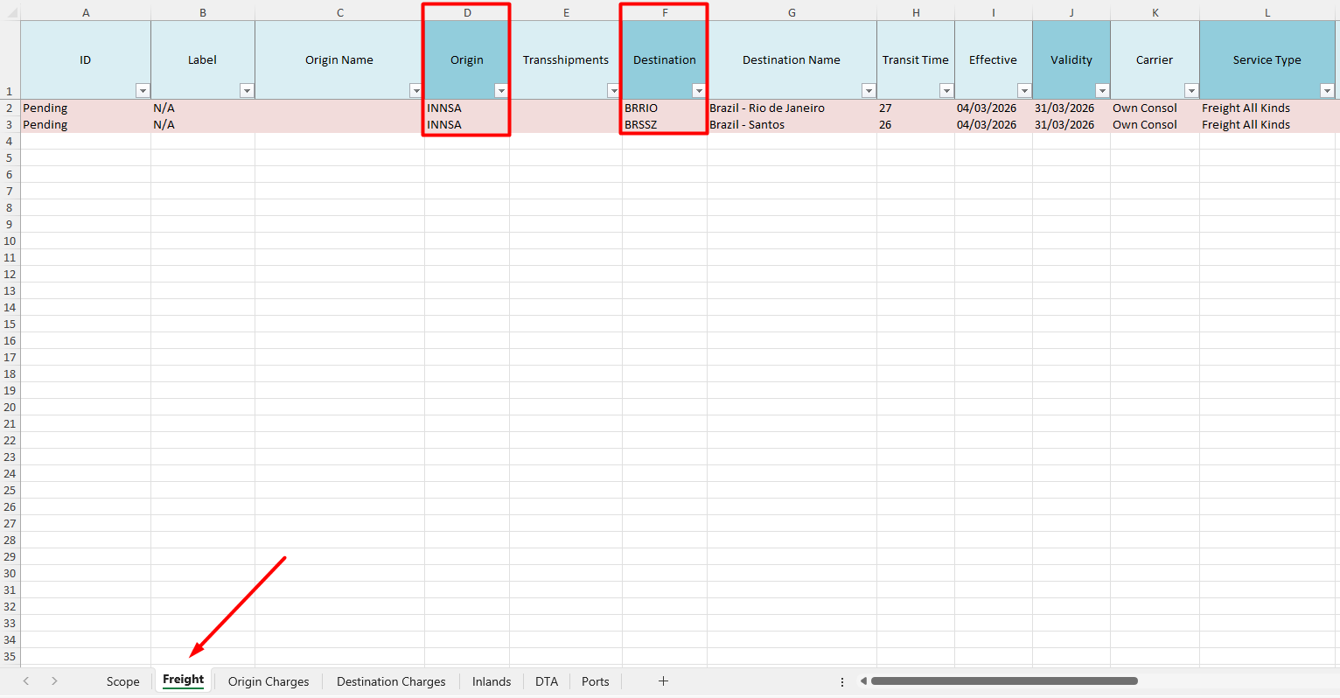
Task: Click the three-dot tab bar resize handle
Action: [x=842, y=681]
